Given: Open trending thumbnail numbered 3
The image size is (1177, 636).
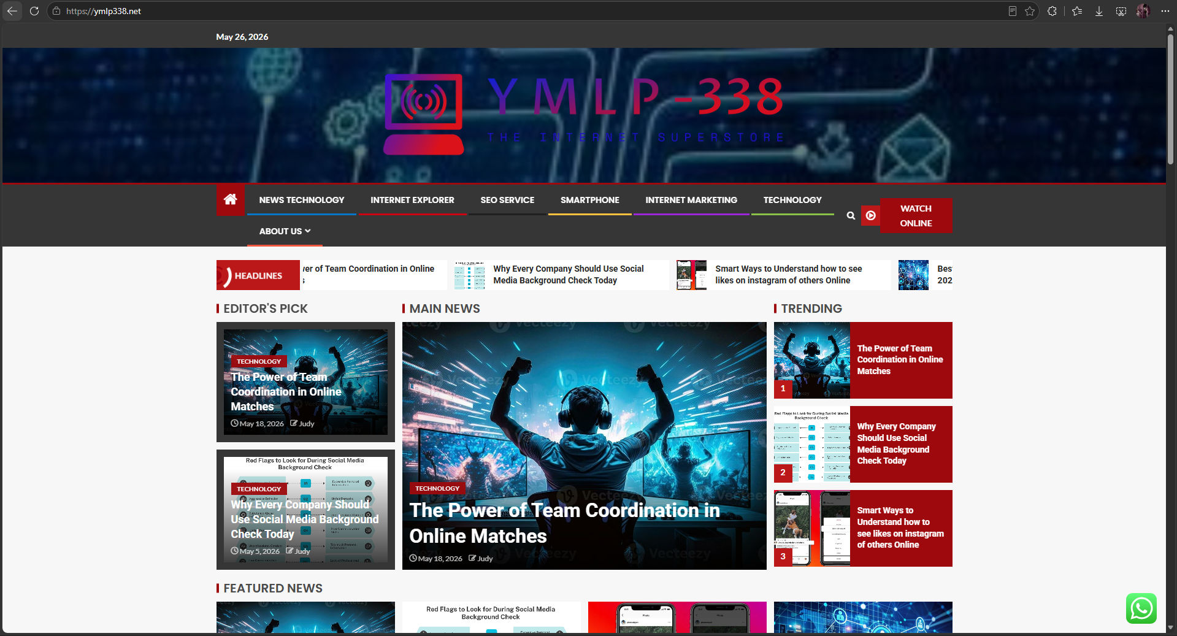Looking at the screenshot, I should pos(811,528).
